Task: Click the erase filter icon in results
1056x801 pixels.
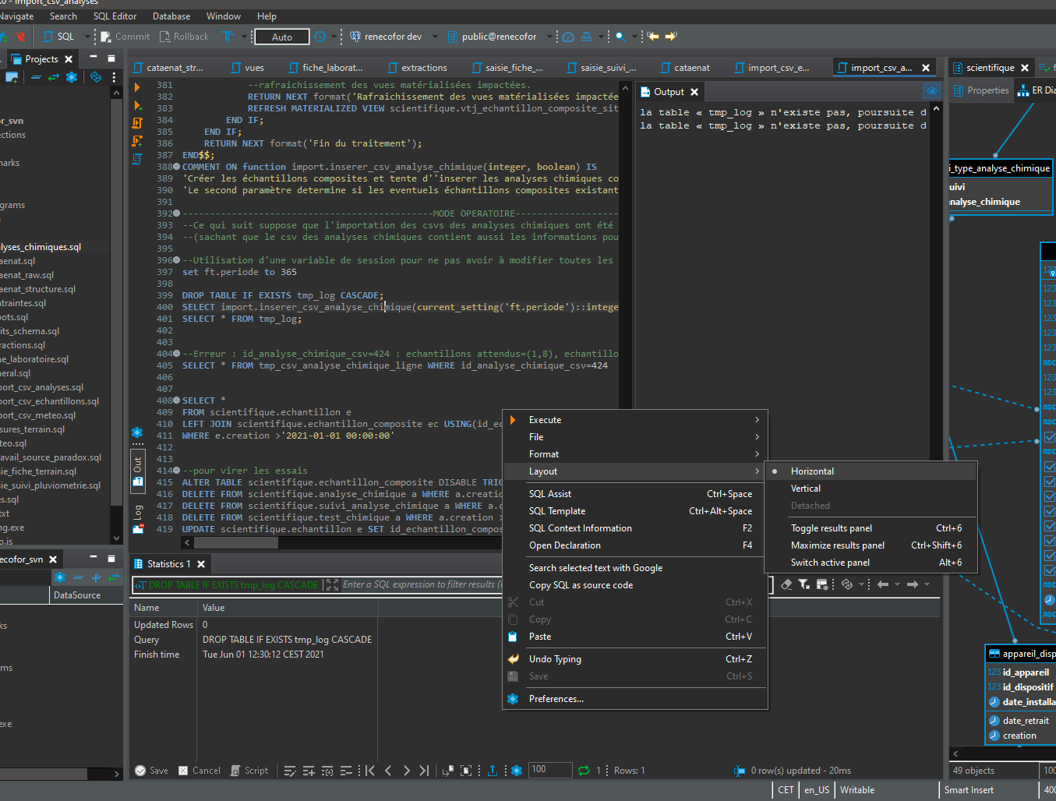Action: (786, 584)
